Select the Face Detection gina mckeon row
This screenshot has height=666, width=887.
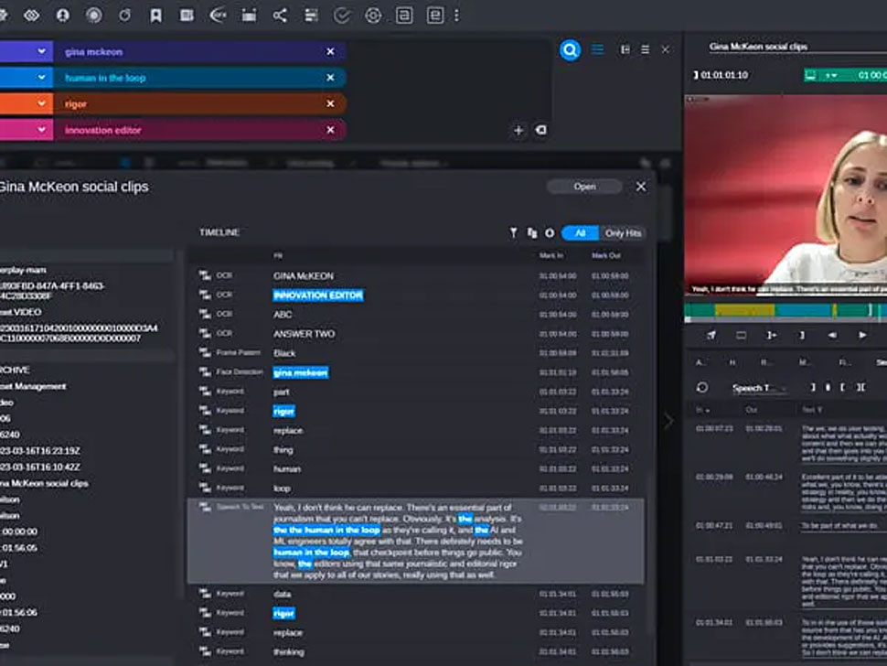click(x=417, y=372)
